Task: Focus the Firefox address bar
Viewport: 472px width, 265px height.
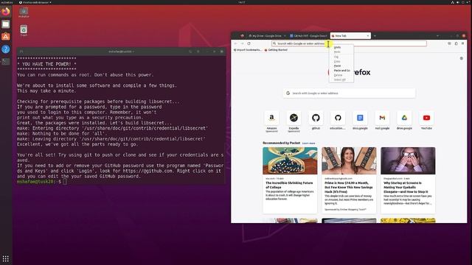Action: click(349, 43)
